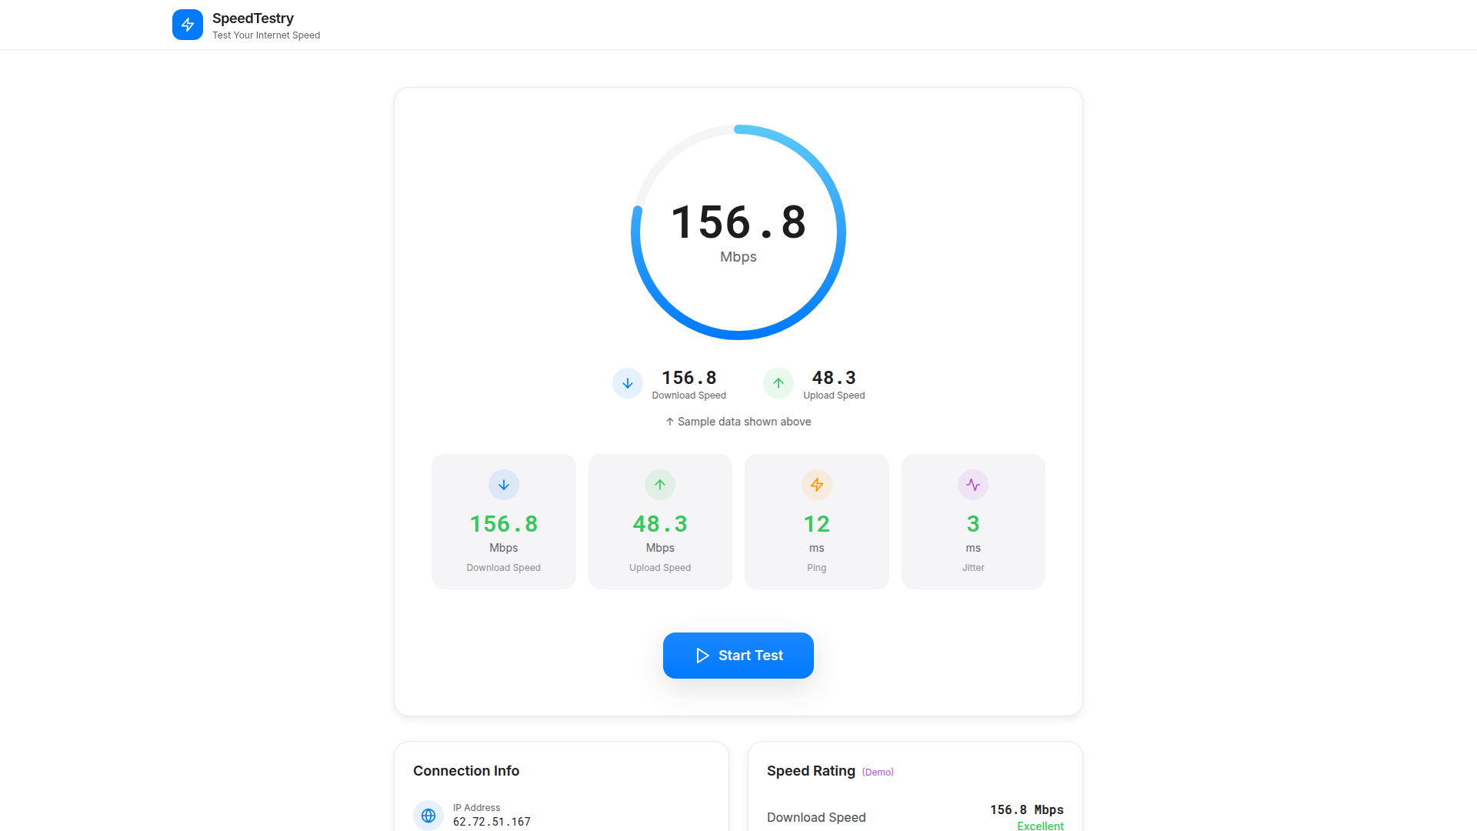The width and height of the screenshot is (1477, 831).
Task: Click the 156.8 Mbps gauge reading
Action: (738, 223)
